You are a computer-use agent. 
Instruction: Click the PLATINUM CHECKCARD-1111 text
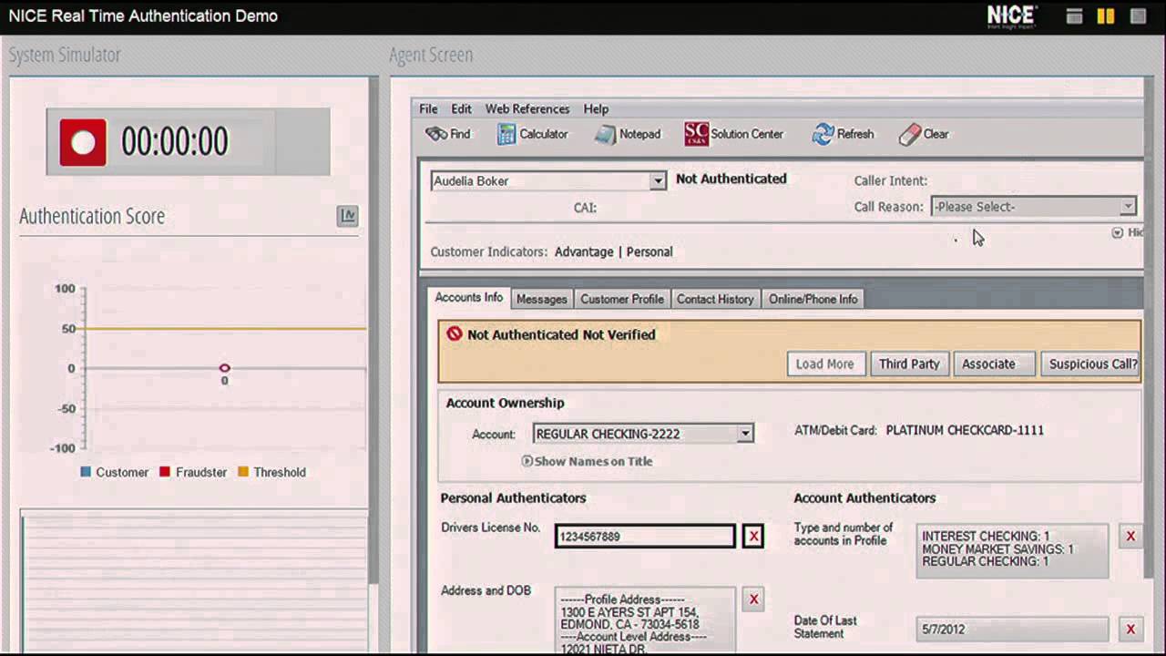coord(965,430)
